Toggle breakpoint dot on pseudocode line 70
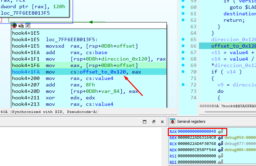 point(183,72)
